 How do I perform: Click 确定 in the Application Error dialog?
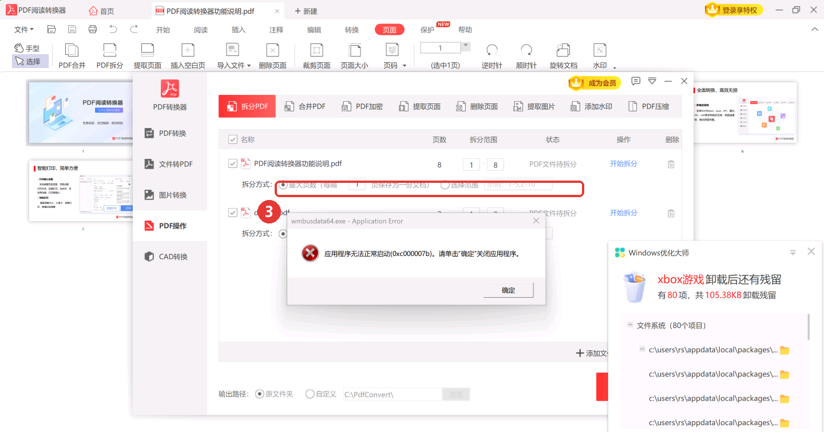pos(508,290)
